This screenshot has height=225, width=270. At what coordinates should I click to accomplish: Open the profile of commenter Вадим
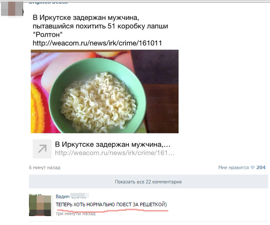pos(62,196)
